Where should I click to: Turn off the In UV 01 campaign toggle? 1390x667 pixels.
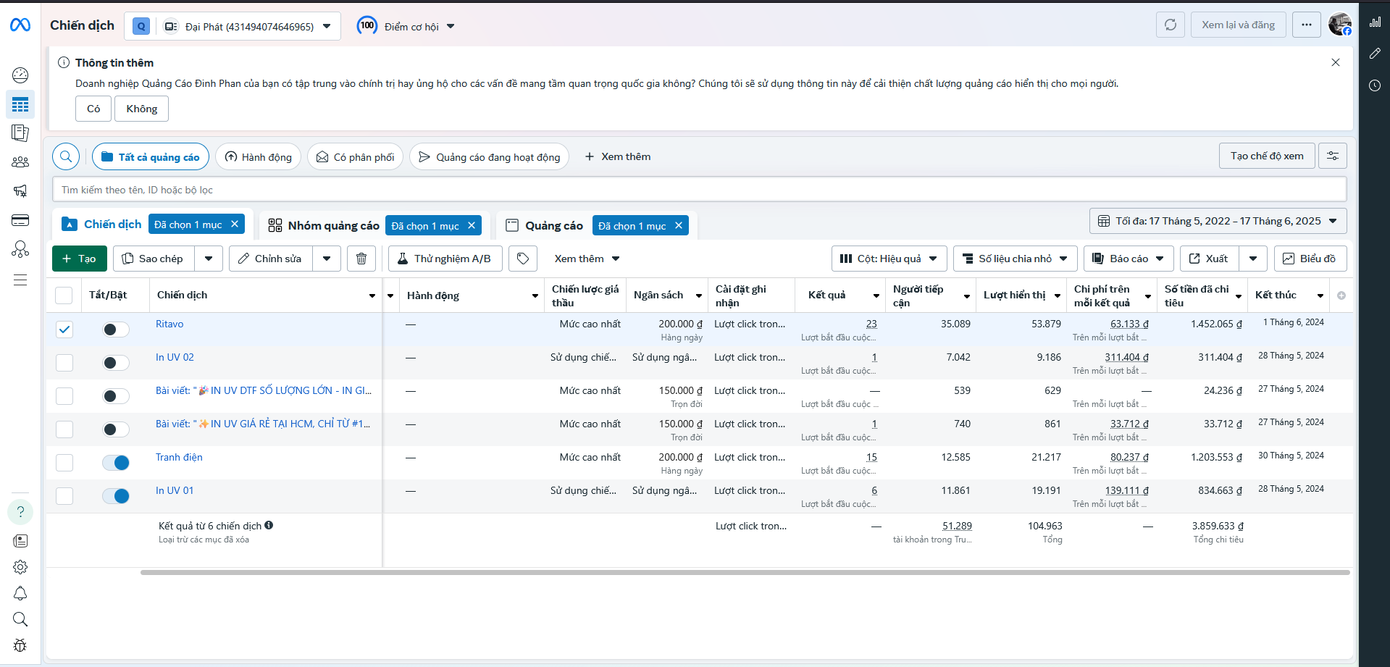pyautogui.click(x=116, y=496)
